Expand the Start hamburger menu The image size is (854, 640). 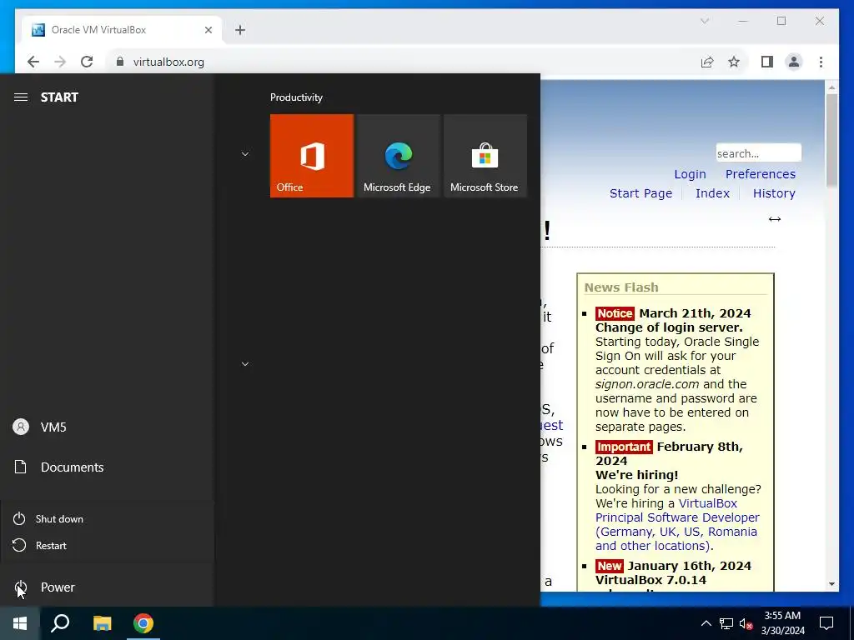[21, 97]
